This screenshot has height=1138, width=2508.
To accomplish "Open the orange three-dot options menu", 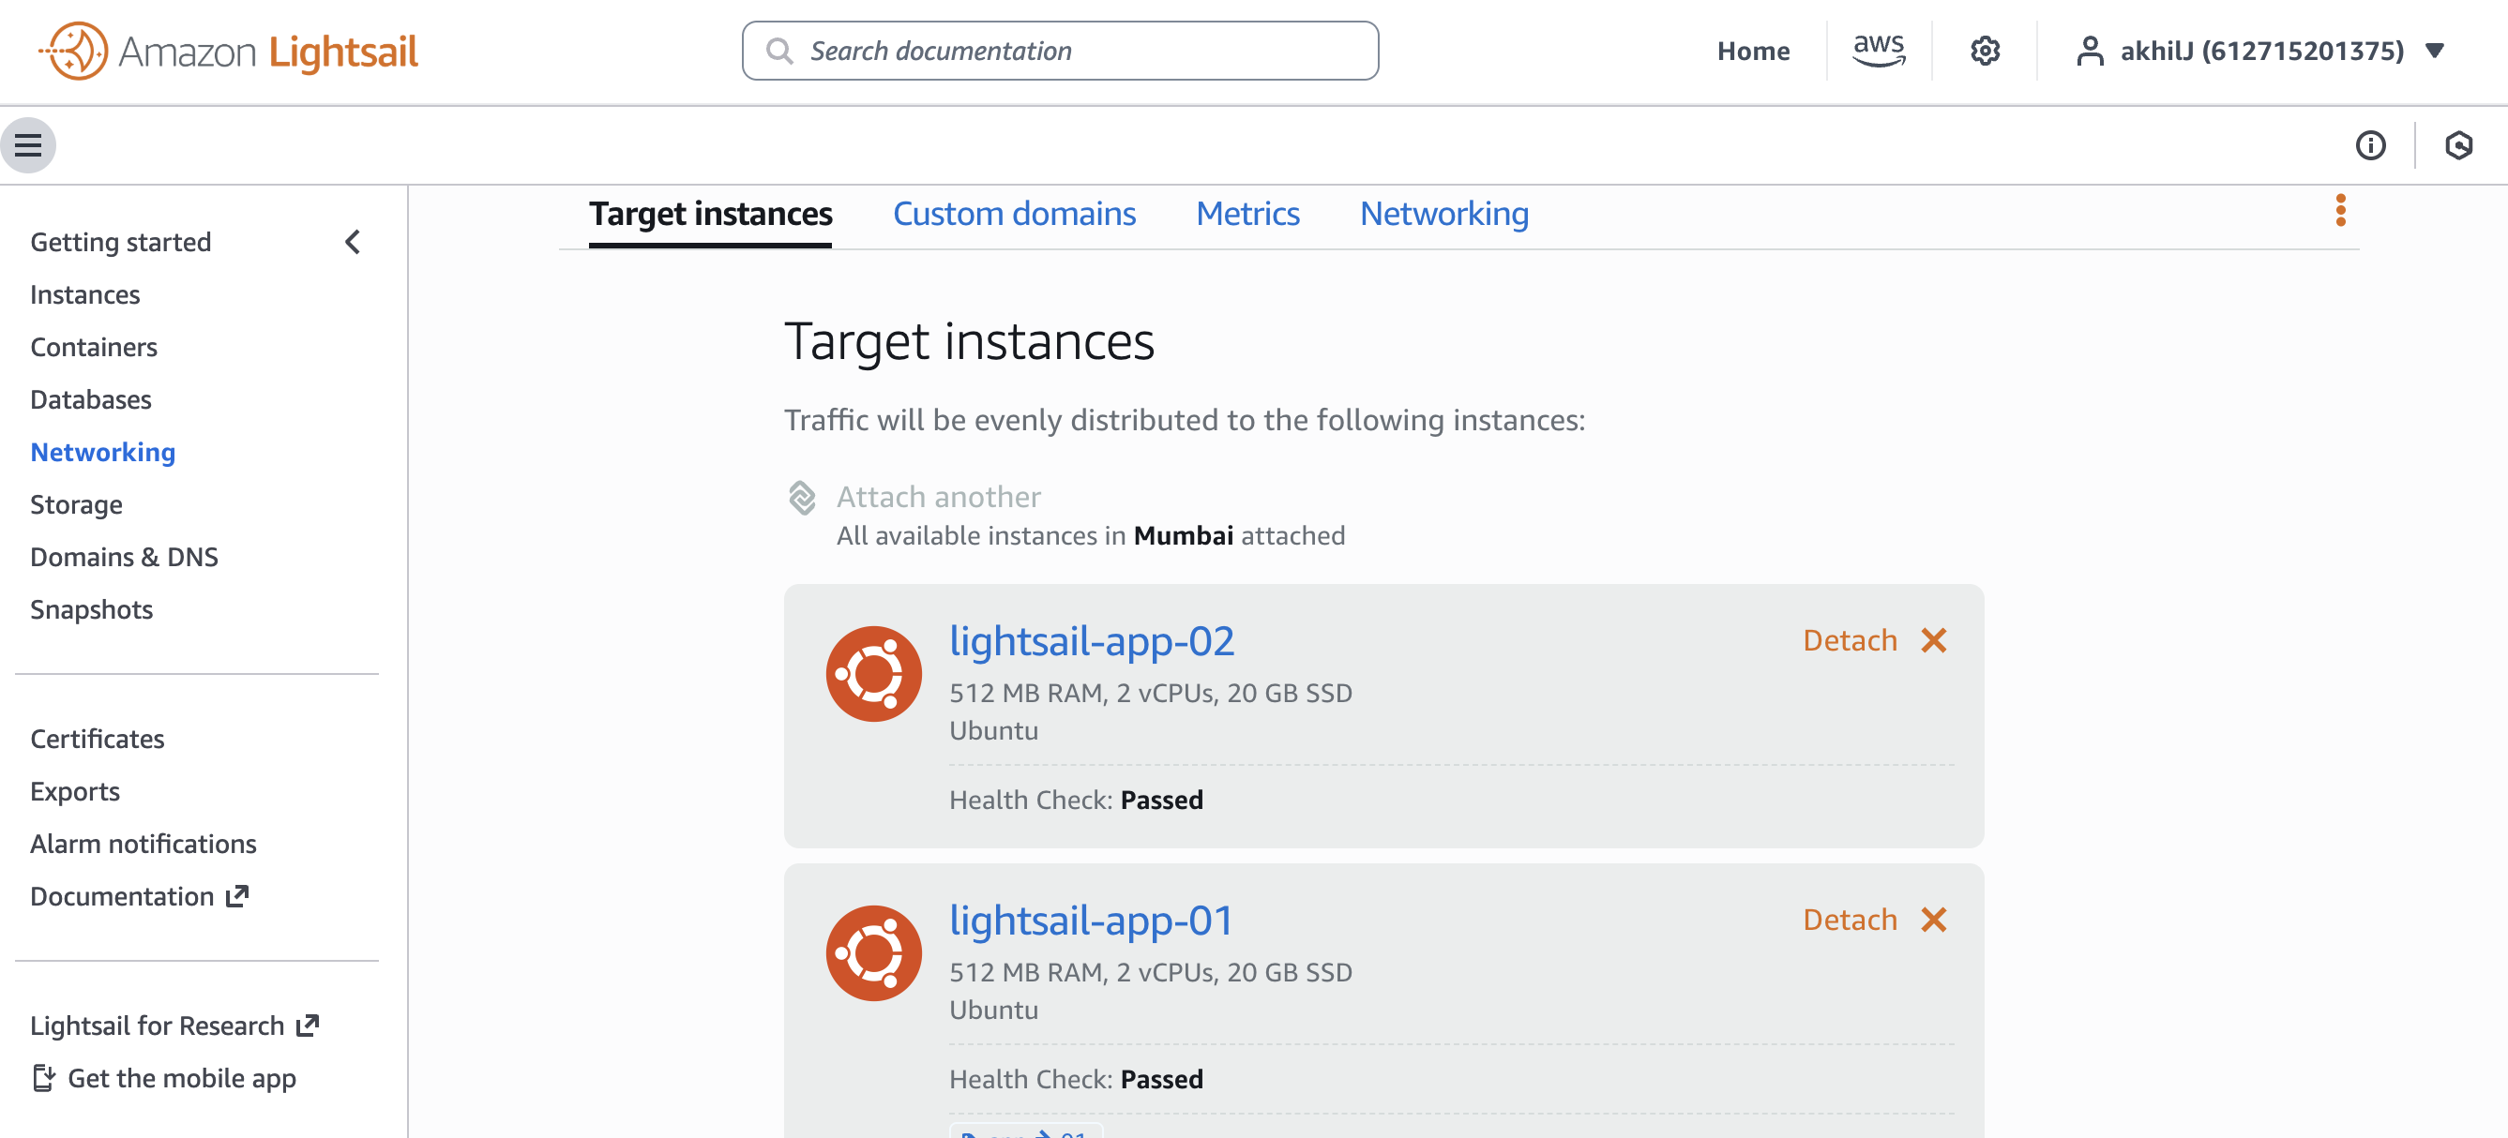I will (2340, 210).
